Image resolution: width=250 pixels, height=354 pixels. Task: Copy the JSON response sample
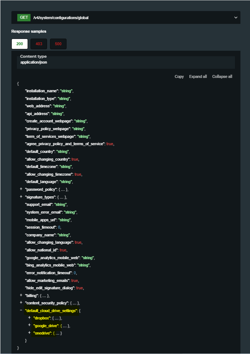(x=179, y=76)
